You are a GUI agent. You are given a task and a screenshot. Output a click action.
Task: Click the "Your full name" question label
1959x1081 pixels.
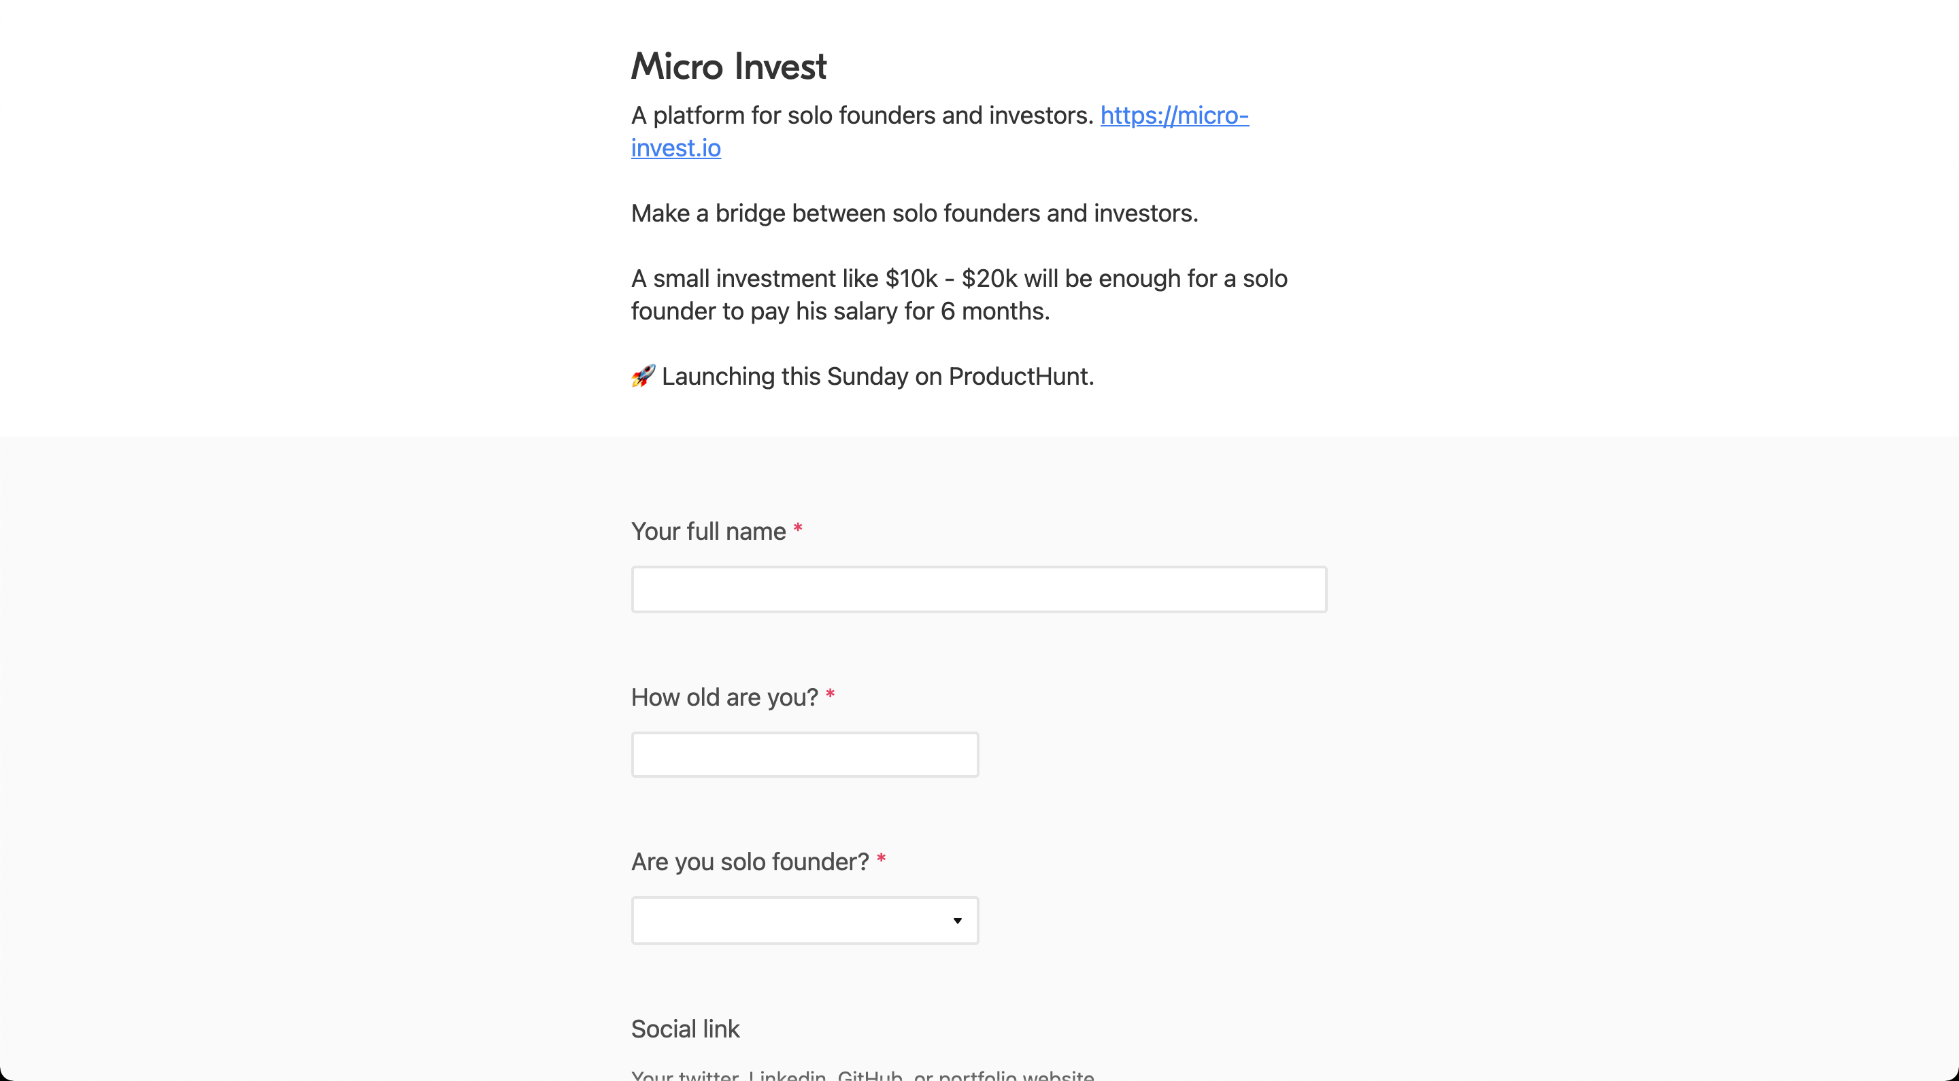(709, 532)
